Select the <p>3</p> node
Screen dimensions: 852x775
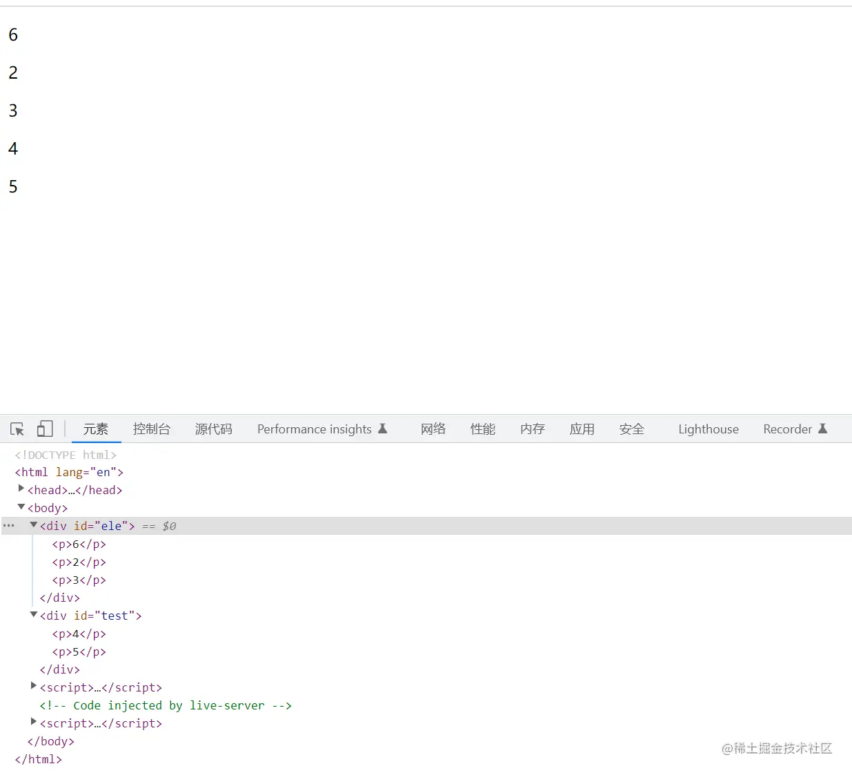[x=79, y=580]
